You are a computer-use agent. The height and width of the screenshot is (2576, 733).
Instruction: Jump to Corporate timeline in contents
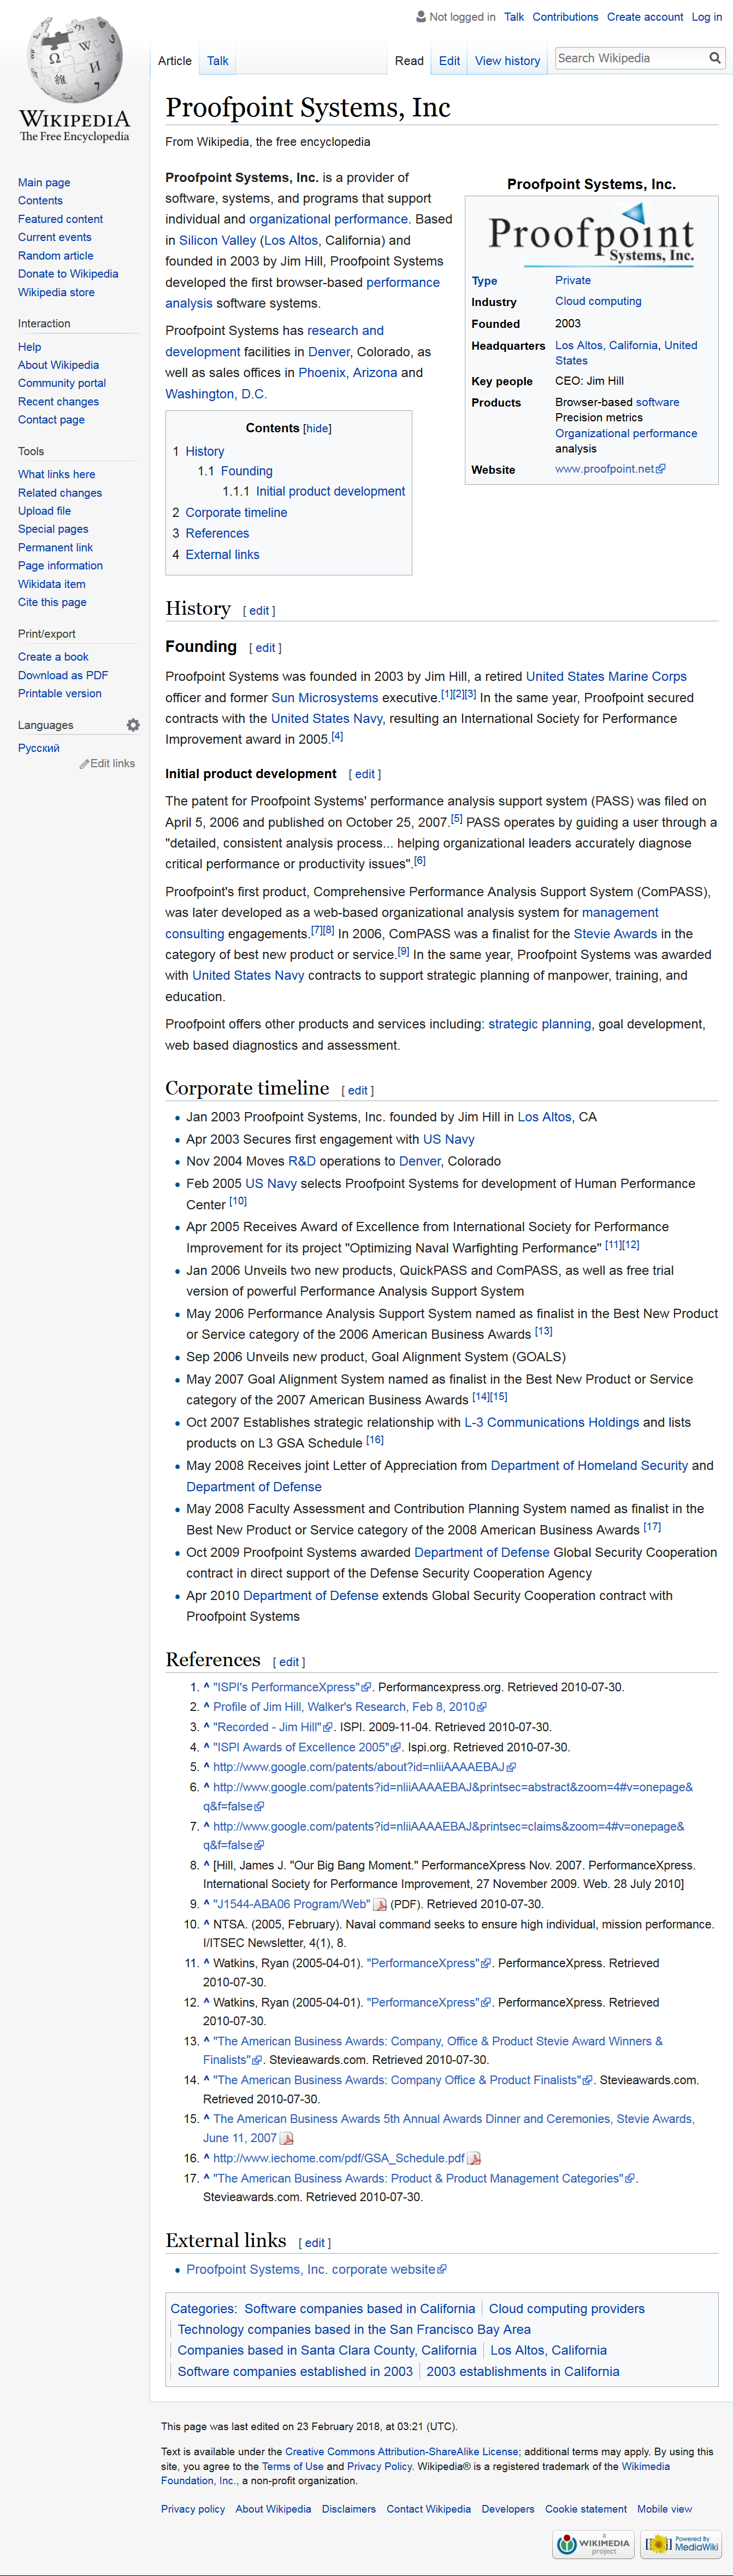click(236, 513)
